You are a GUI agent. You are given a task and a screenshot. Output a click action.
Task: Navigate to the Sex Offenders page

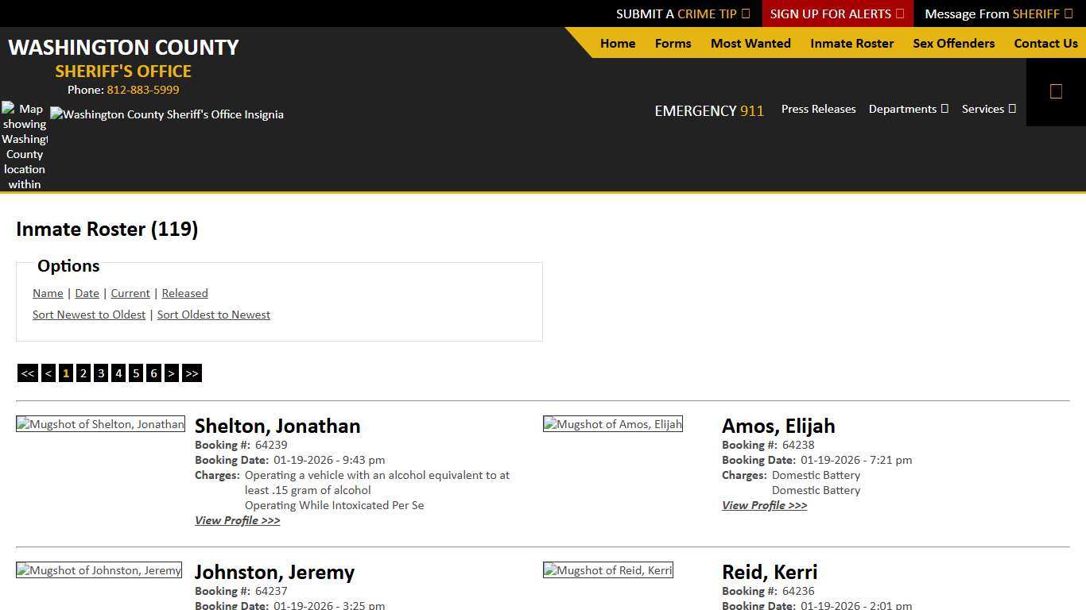pyautogui.click(x=953, y=44)
